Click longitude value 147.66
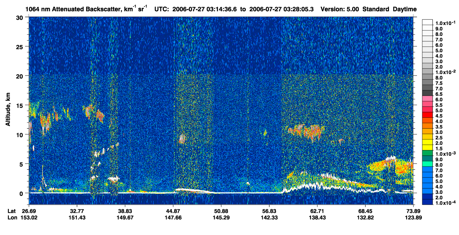This screenshot has height=235, width=459. pos(173,218)
